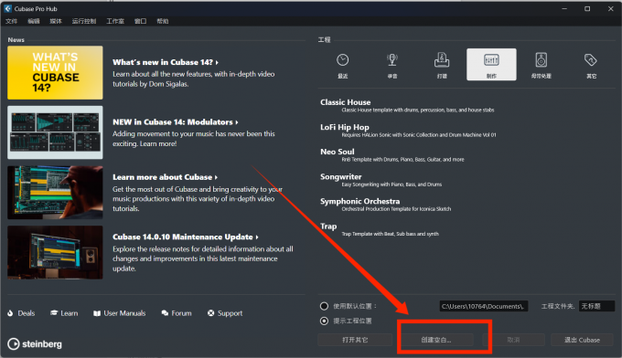Open the User Manuals link
The image size is (622, 358).
click(x=124, y=313)
